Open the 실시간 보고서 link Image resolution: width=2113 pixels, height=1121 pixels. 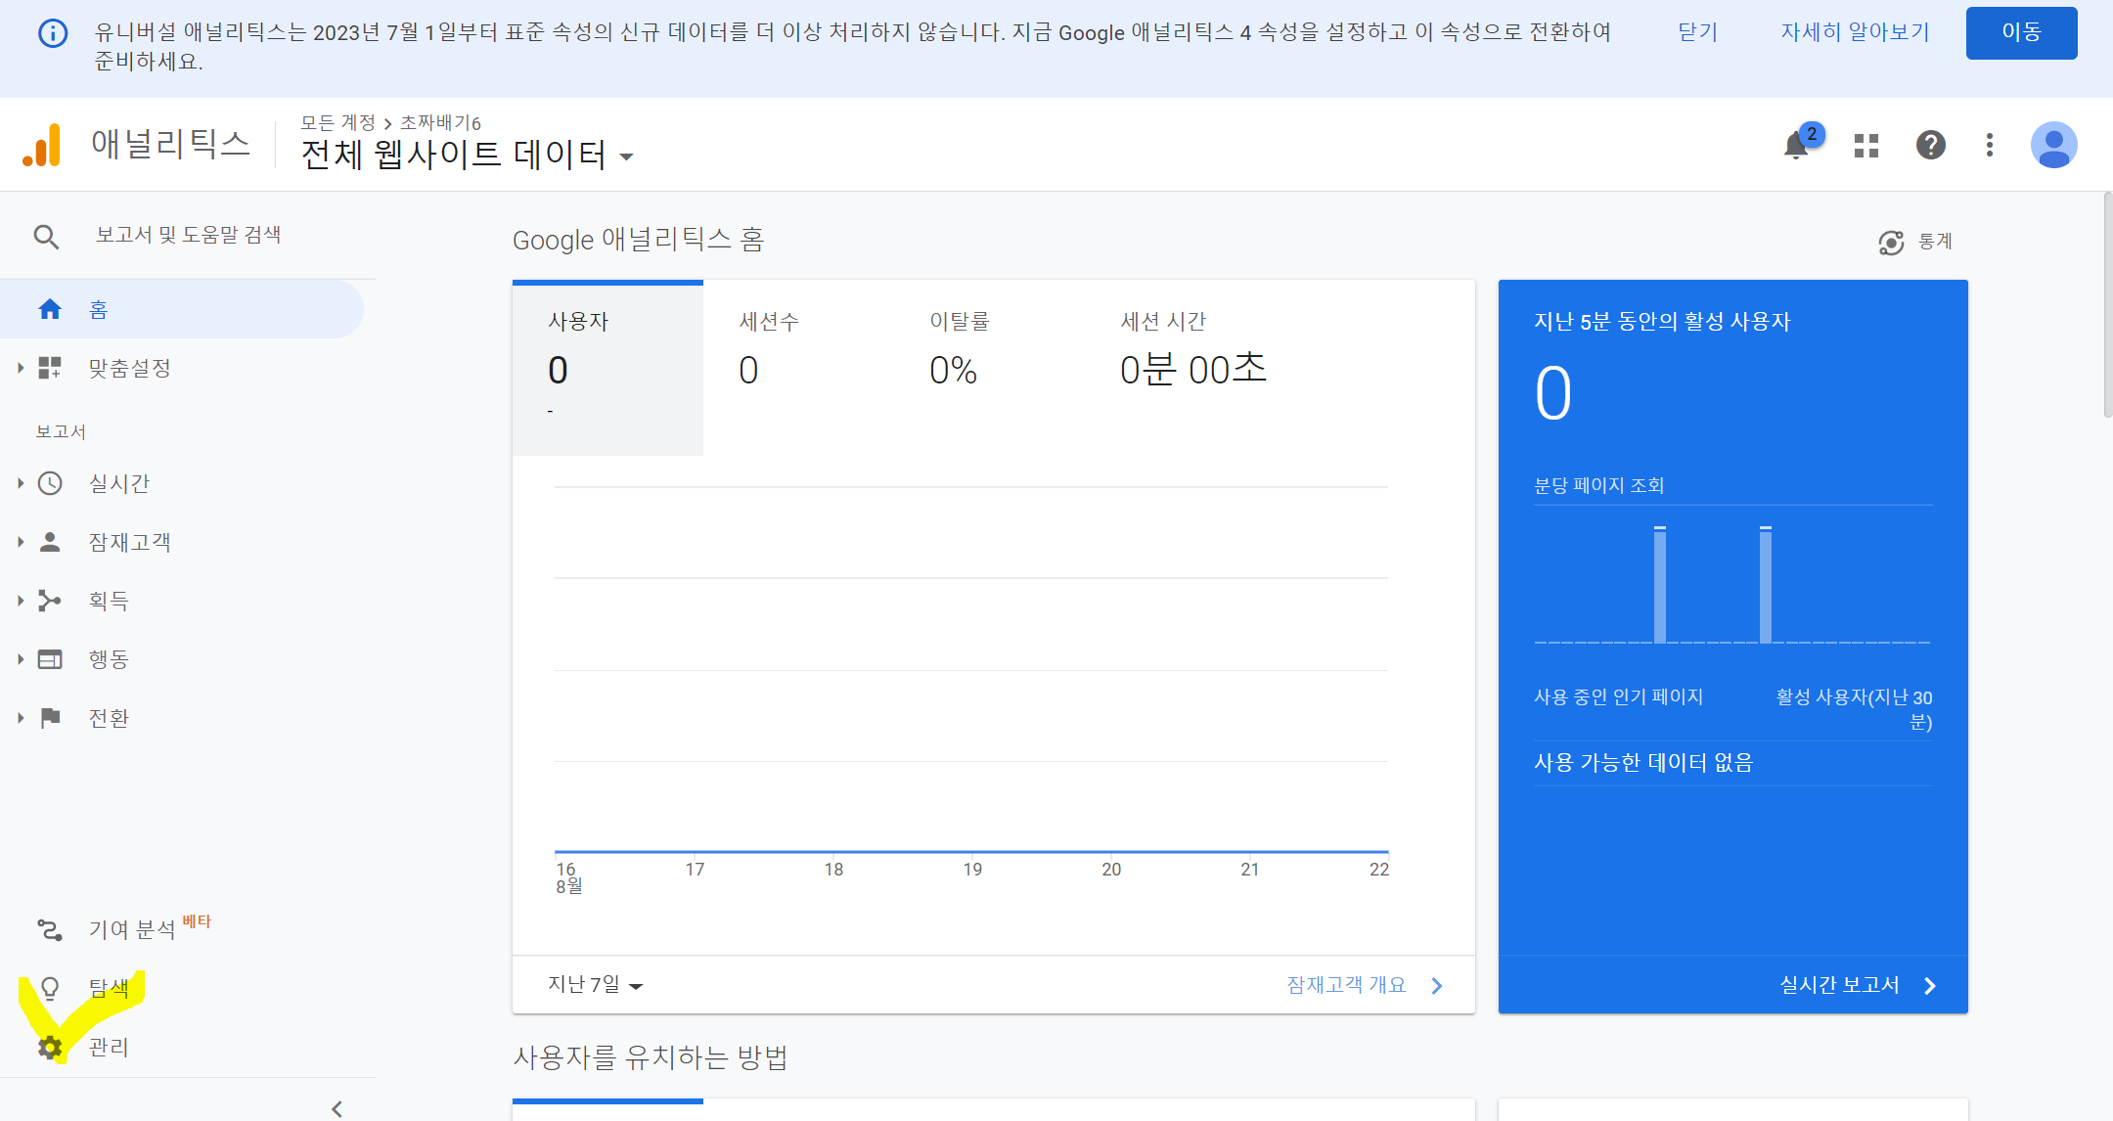(x=1856, y=985)
